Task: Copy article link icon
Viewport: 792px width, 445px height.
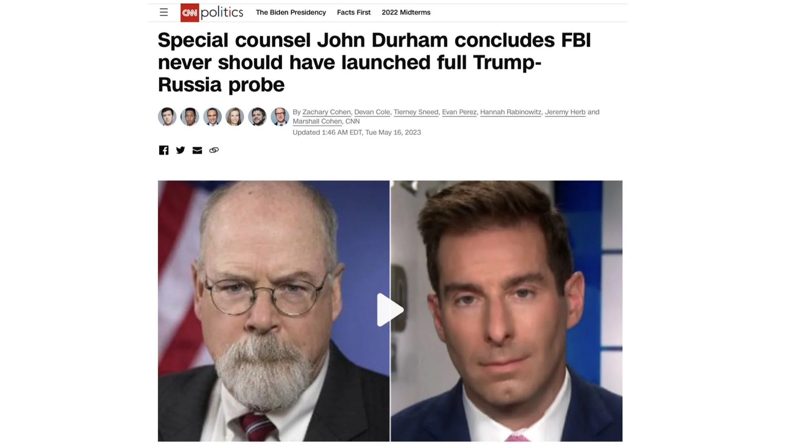Action: point(214,150)
